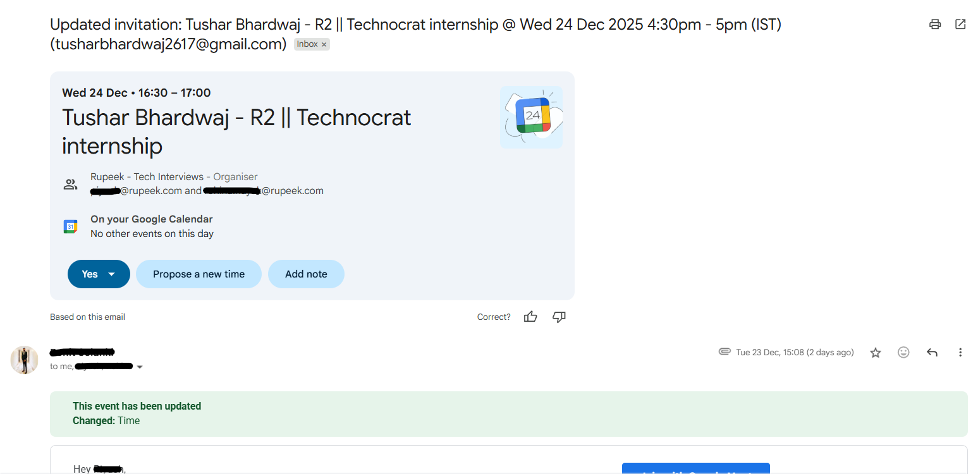This screenshot has width=978, height=476.
Task: Open the More options three-dot menu
Action: point(960,353)
